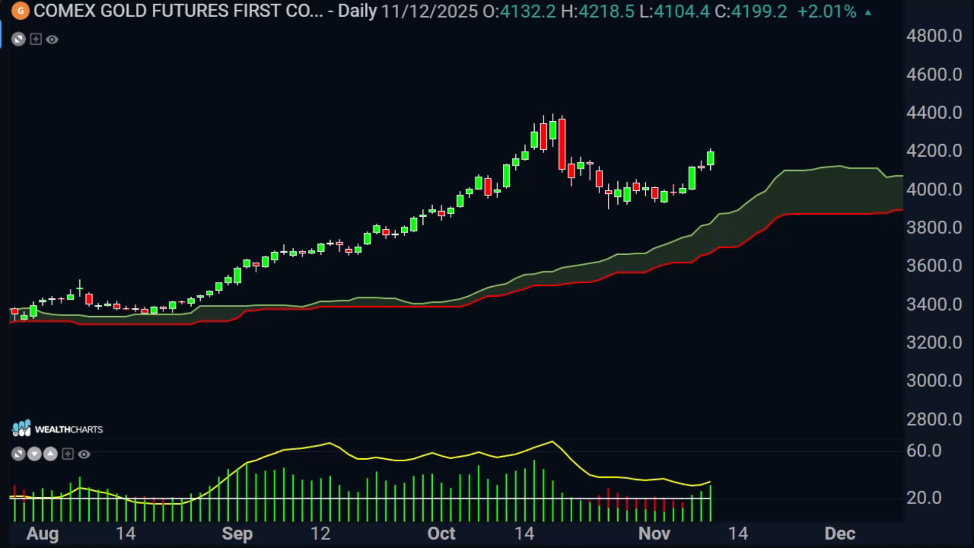Image resolution: width=974 pixels, height=548 pixels.
Task: Maximize the main price chart pane
Action: coord(18,39)
